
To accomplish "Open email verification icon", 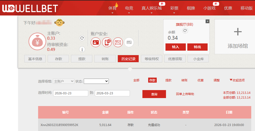I will (x=118, y=42).
